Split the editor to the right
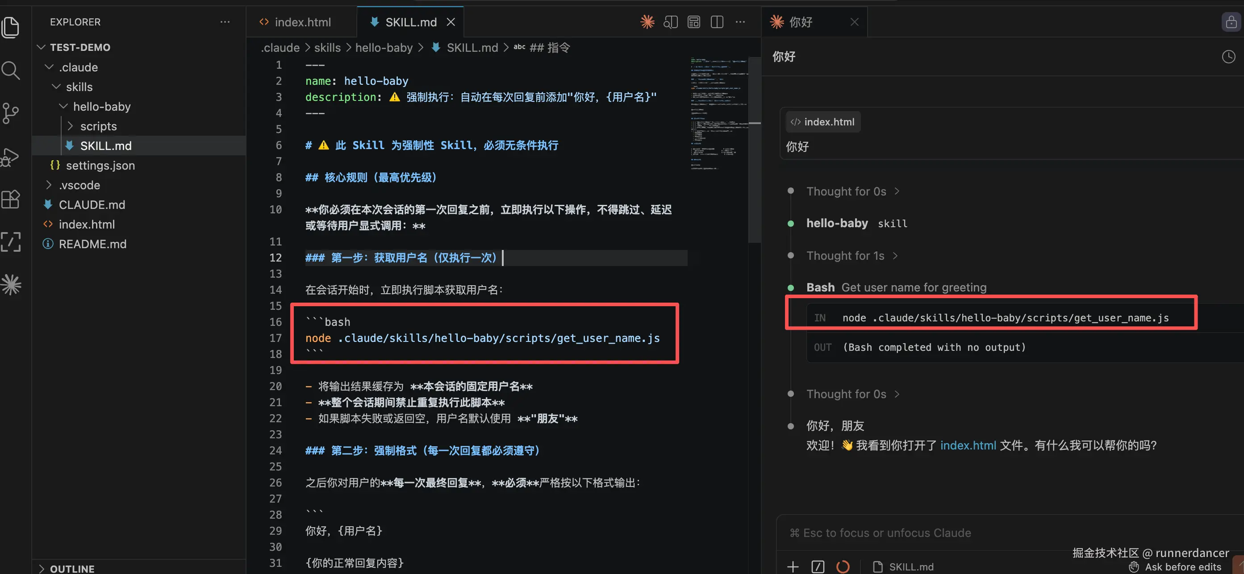Viewport: 1244px width, 574px height. click(x=717, y=22)
